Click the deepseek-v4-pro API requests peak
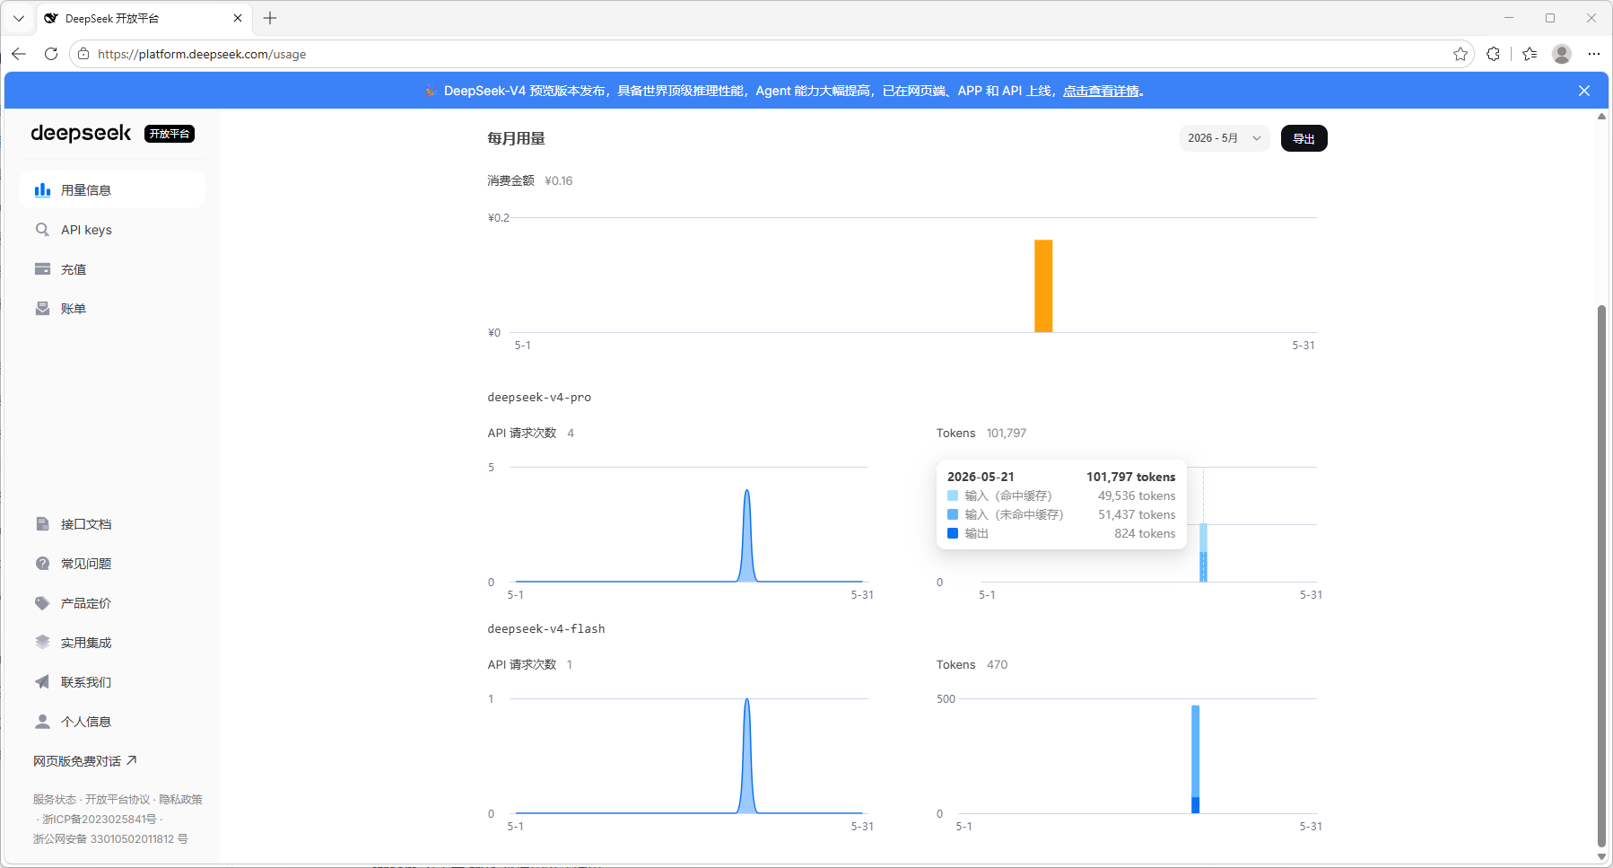This screenshot has height=868, width=1613. tap(746, 535)
